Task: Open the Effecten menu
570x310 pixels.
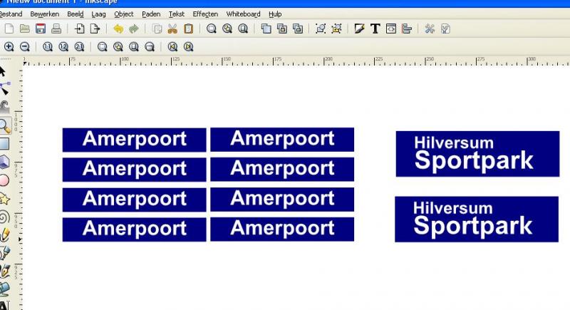Action: (205, 14)
